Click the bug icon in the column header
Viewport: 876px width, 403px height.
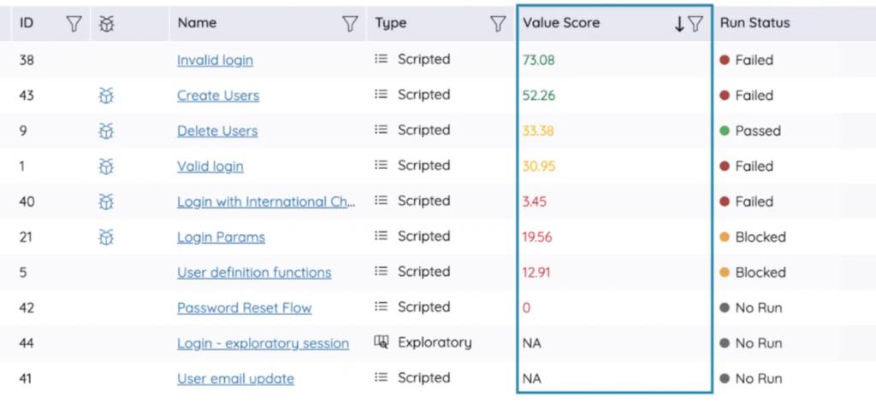(106, 24)
